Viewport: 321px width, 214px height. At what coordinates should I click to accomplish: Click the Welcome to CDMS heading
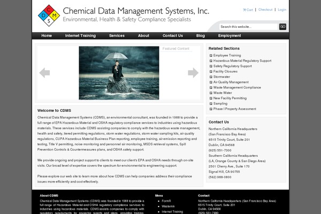coord(54,111)
